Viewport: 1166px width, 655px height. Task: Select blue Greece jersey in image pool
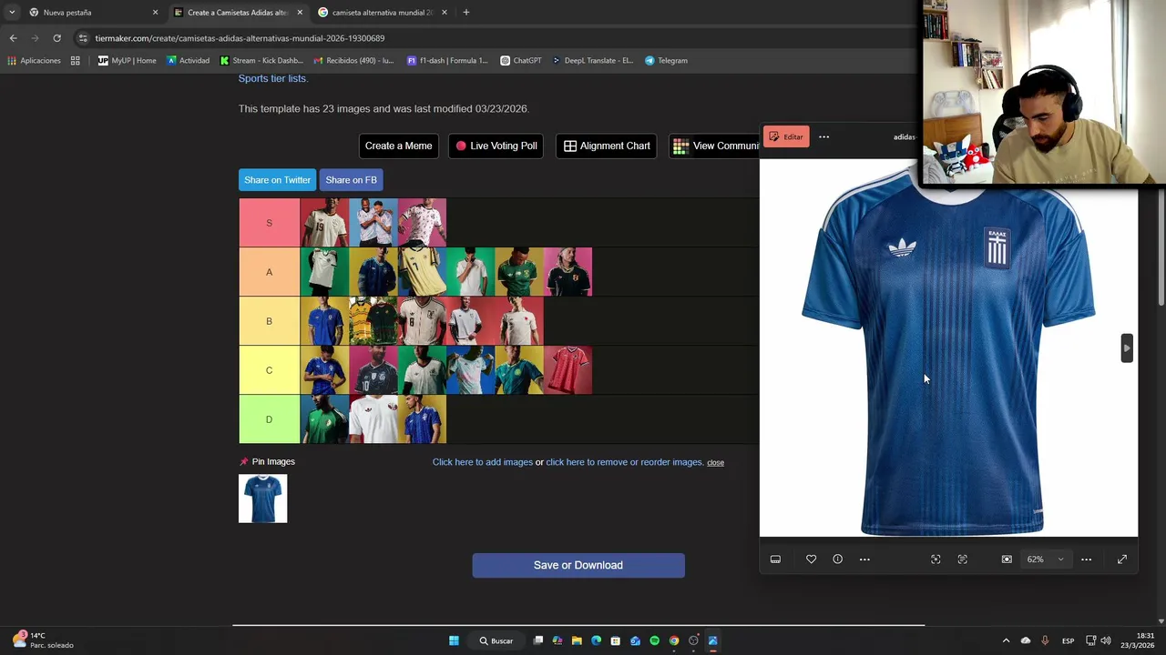[262, 499]
